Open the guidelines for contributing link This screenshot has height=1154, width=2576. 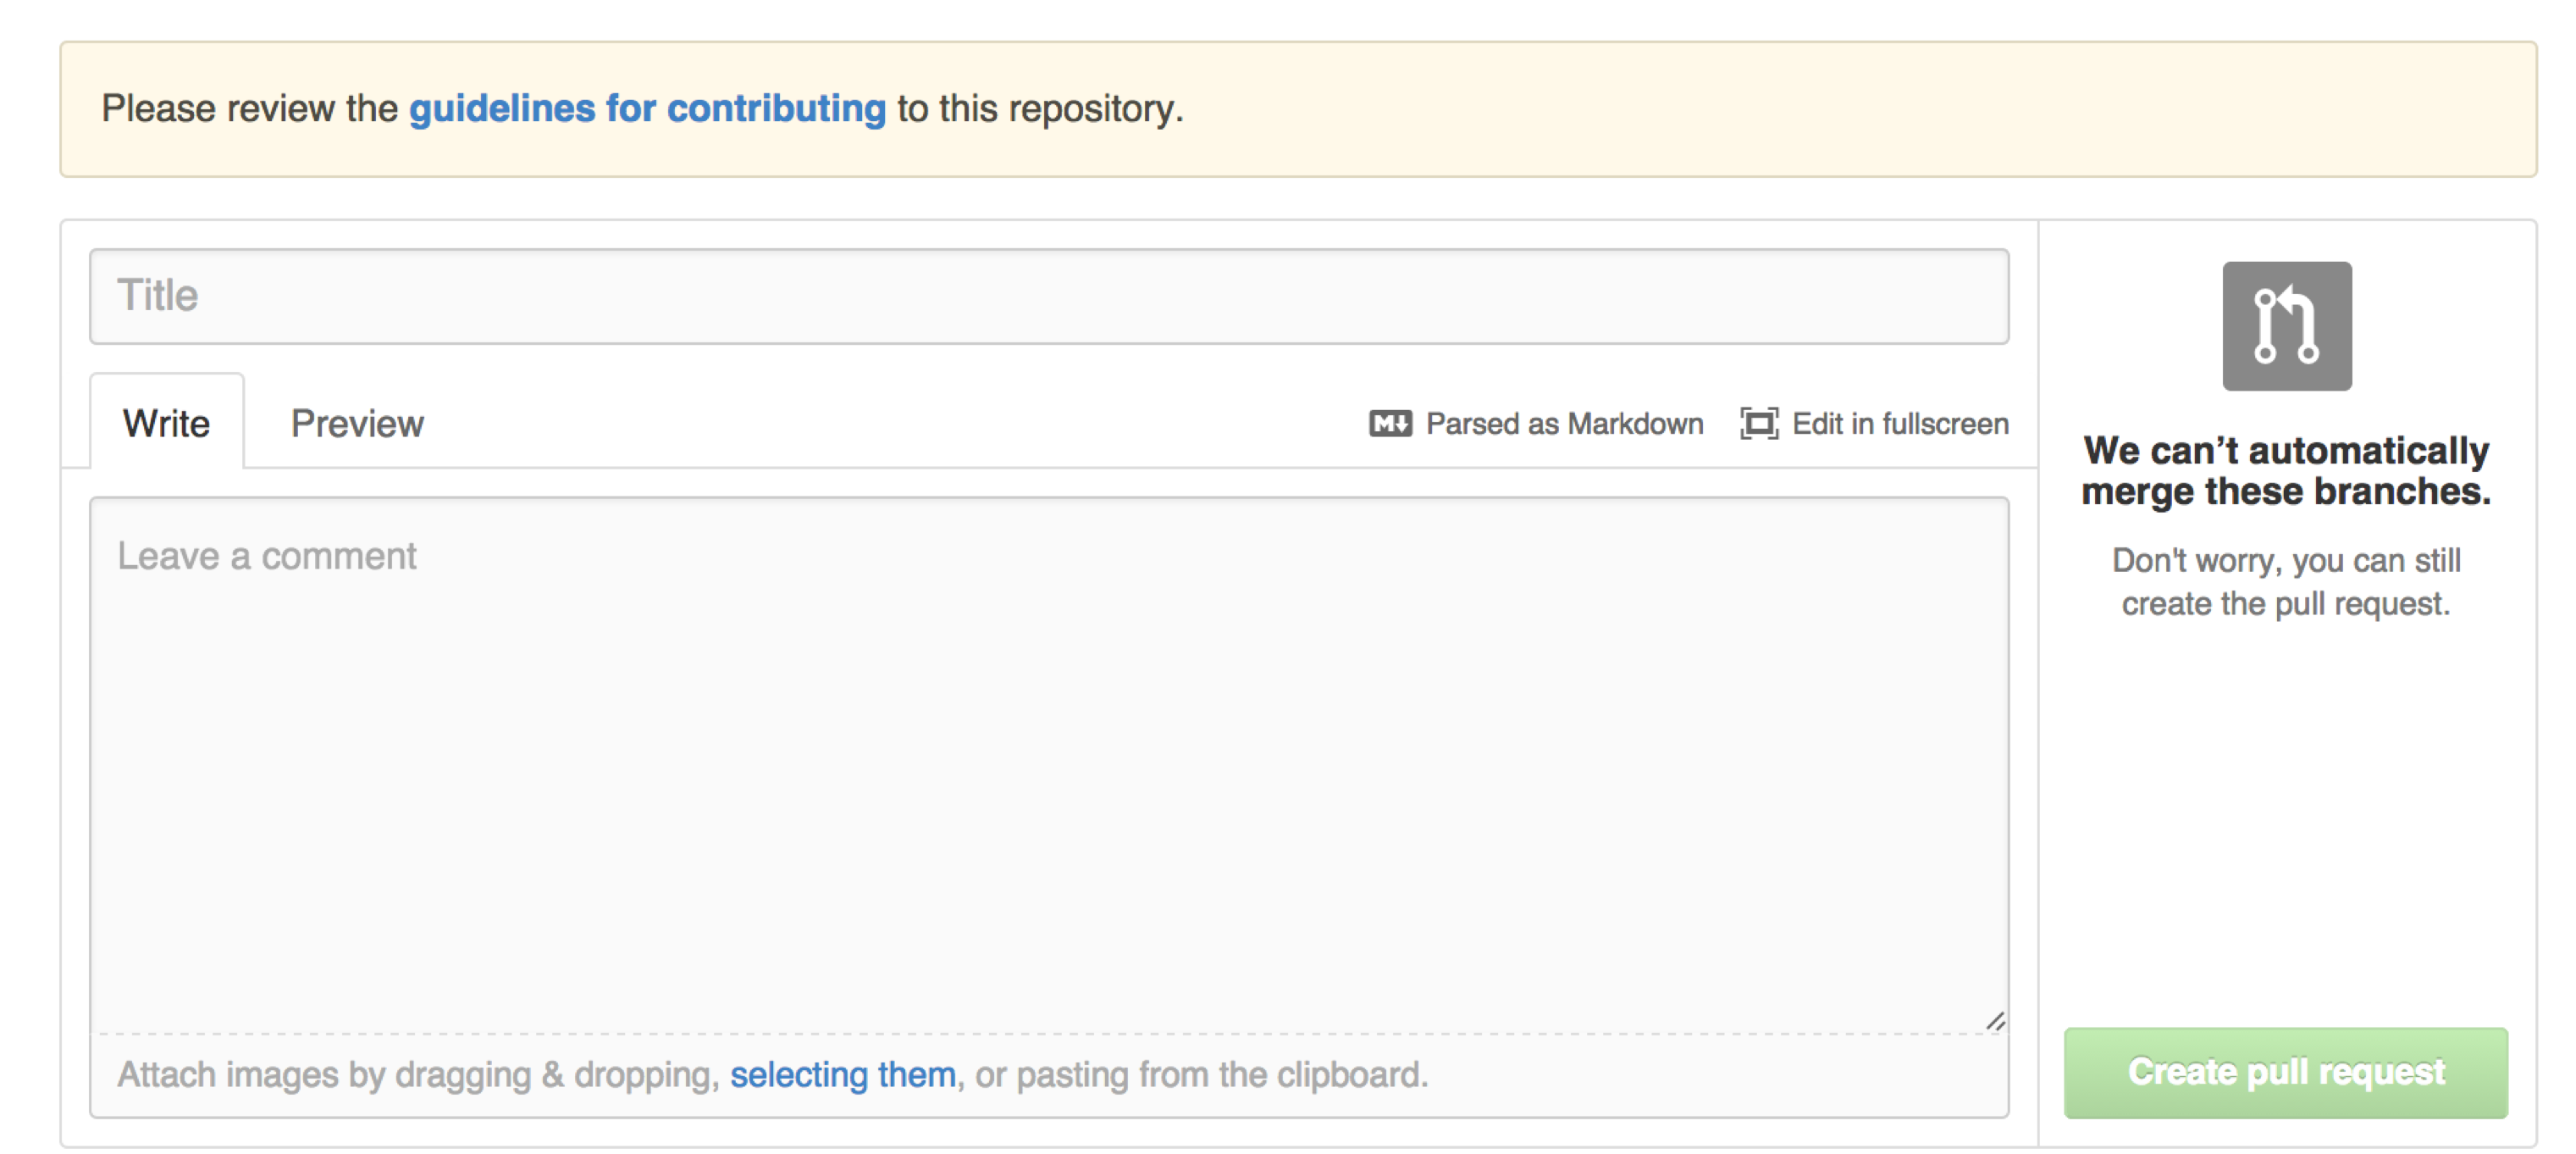(x=647, y=108)
